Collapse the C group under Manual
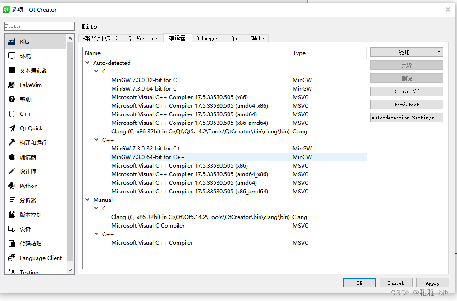This screenshot has width=457, height=301. pyautogui.click(x=96, y=208)
